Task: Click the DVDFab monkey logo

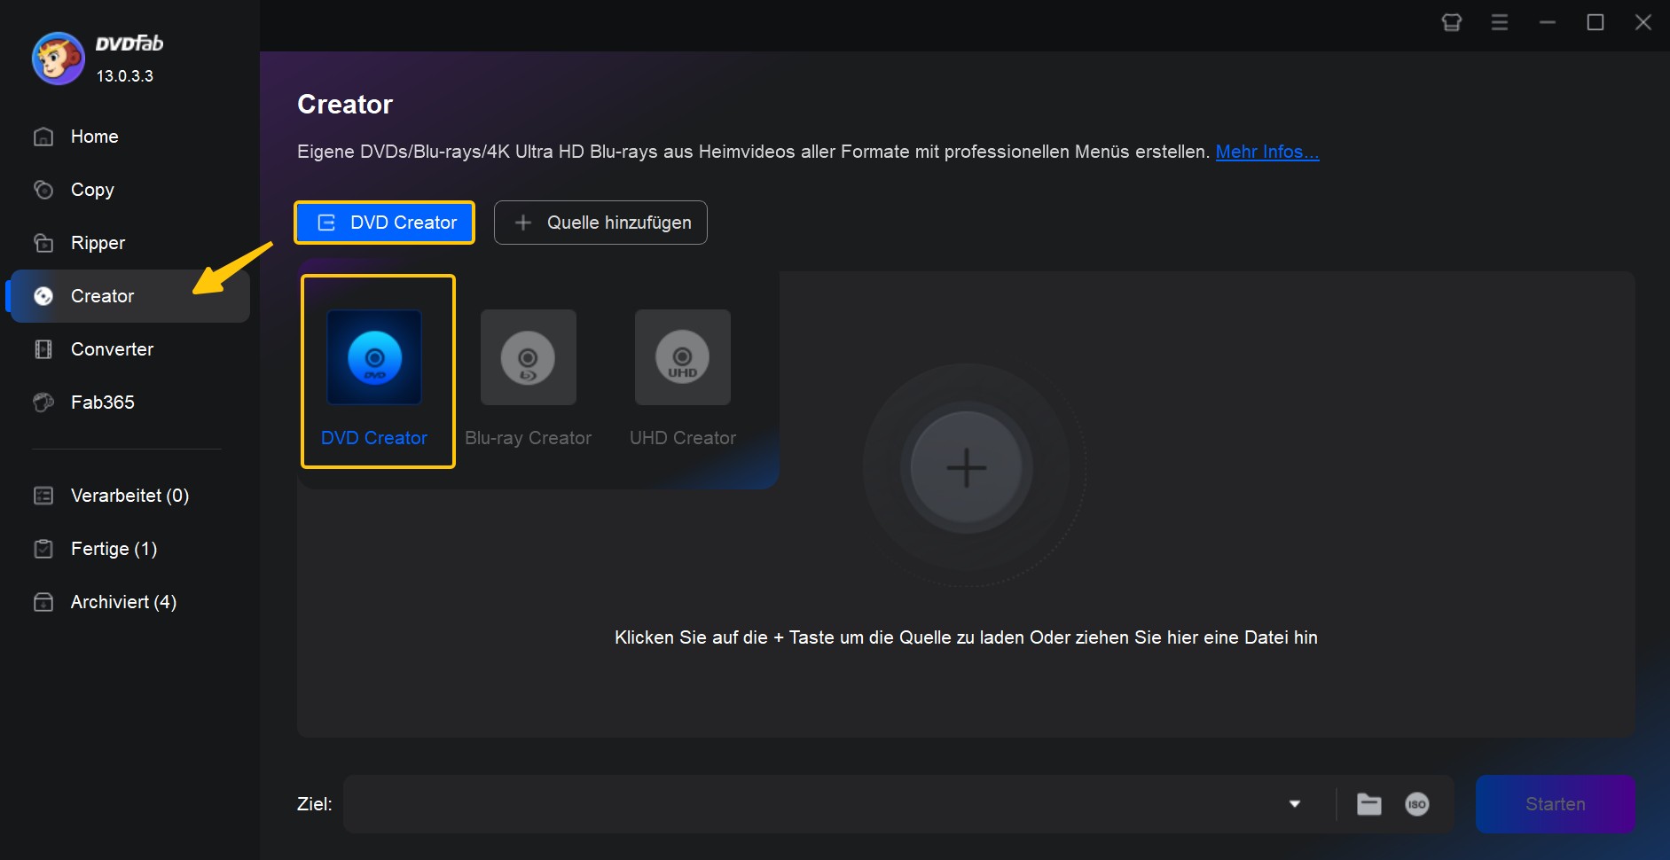Action: (x=58, y=58)
